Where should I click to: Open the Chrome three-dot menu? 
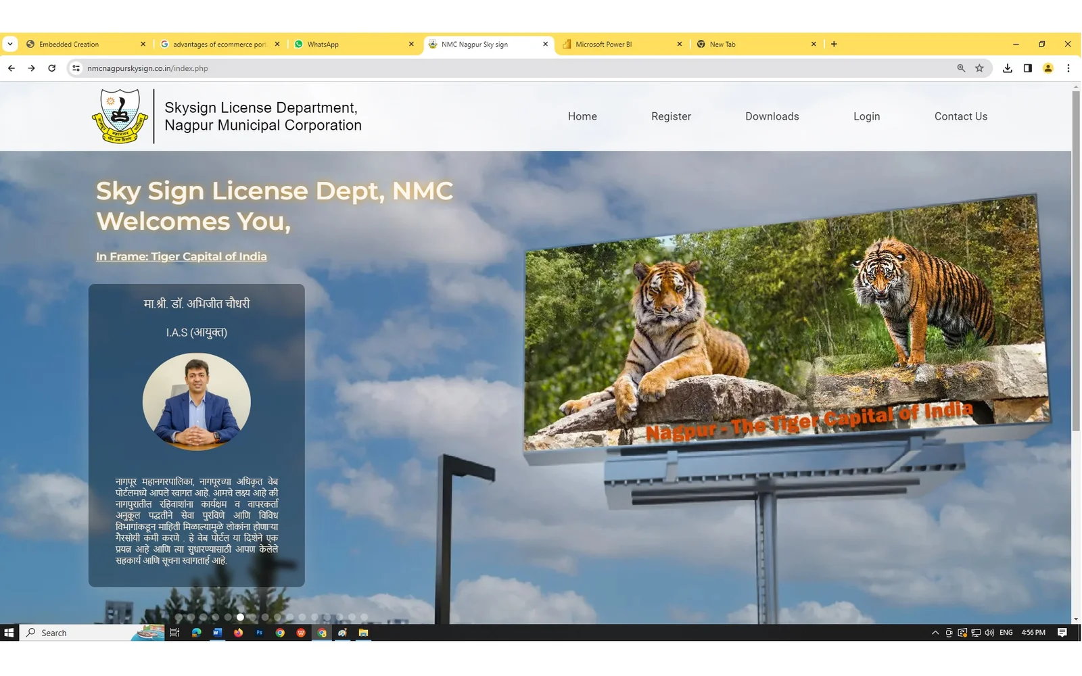(1068, 68)
